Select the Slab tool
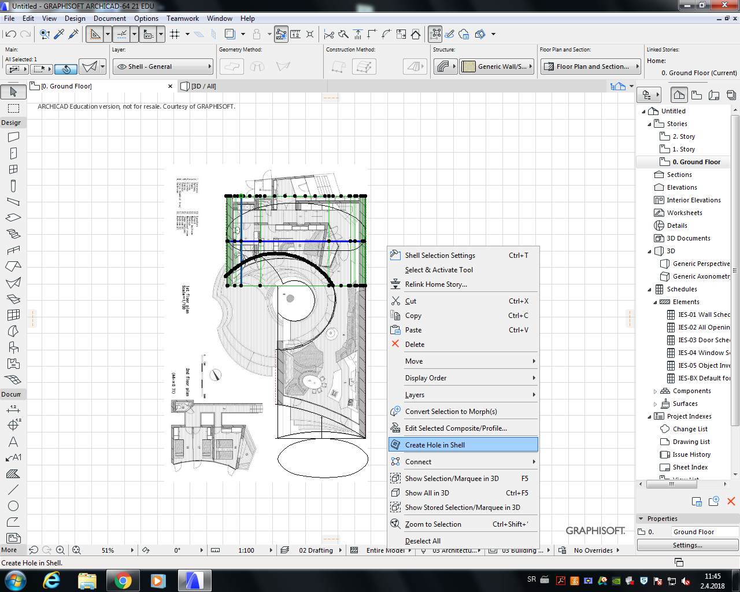The image size is (740, 592). click(x=13, y=218)
